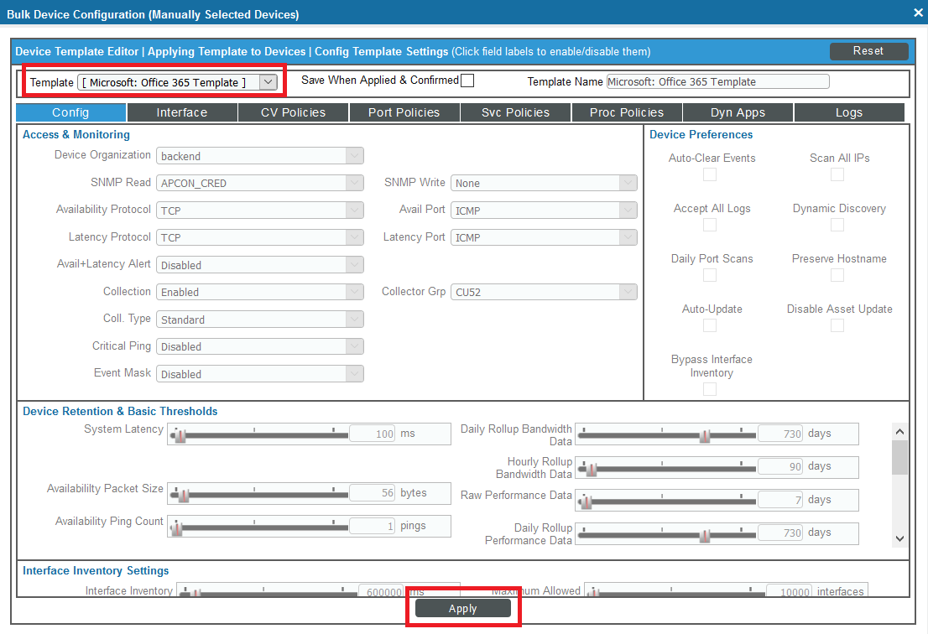Viewport: 928px width, 634px height.
Task: Click the Device Organization field label
Action: pyautogui.click(x=102, y=155)
